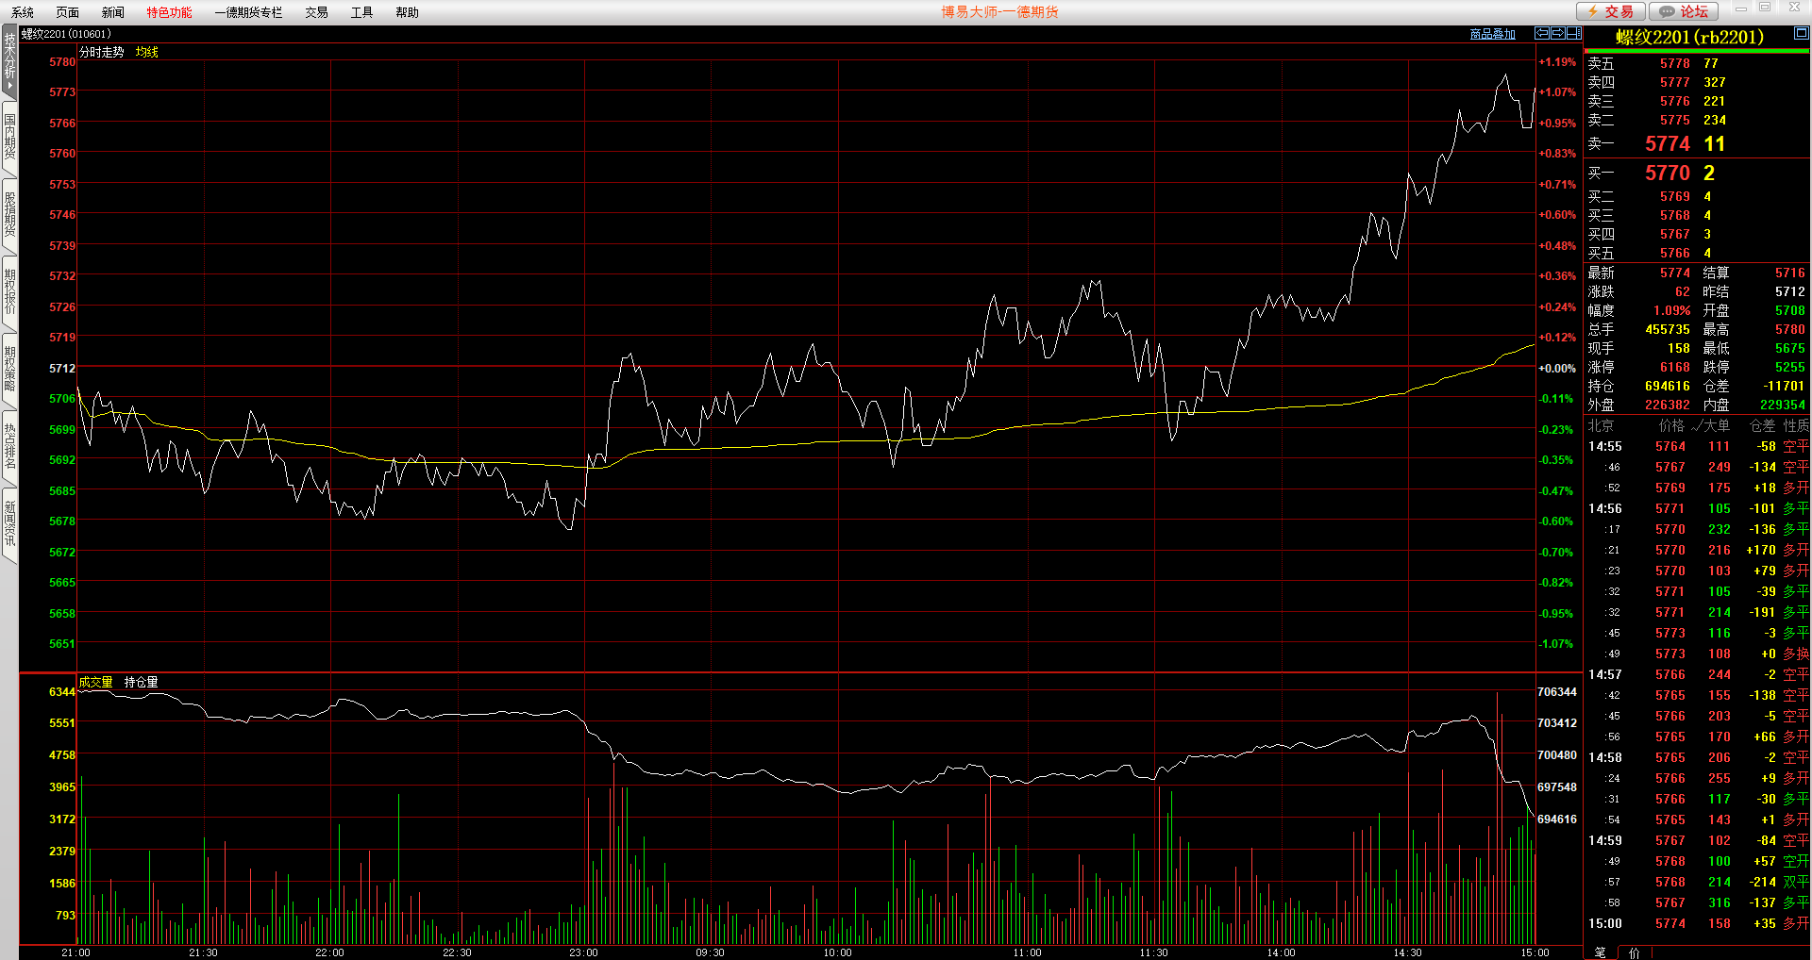Click the 最低 value 5675
Viewport: 1812px width, 960px height.
coord(1789,348)
